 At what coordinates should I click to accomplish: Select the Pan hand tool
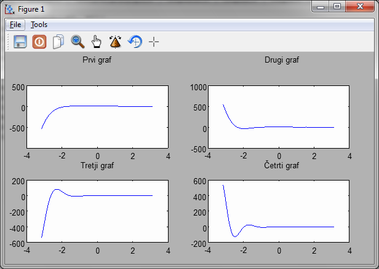[x=97, y=42]
